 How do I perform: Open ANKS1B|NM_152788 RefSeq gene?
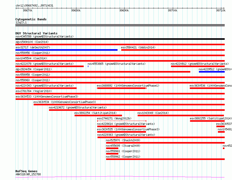28,174
